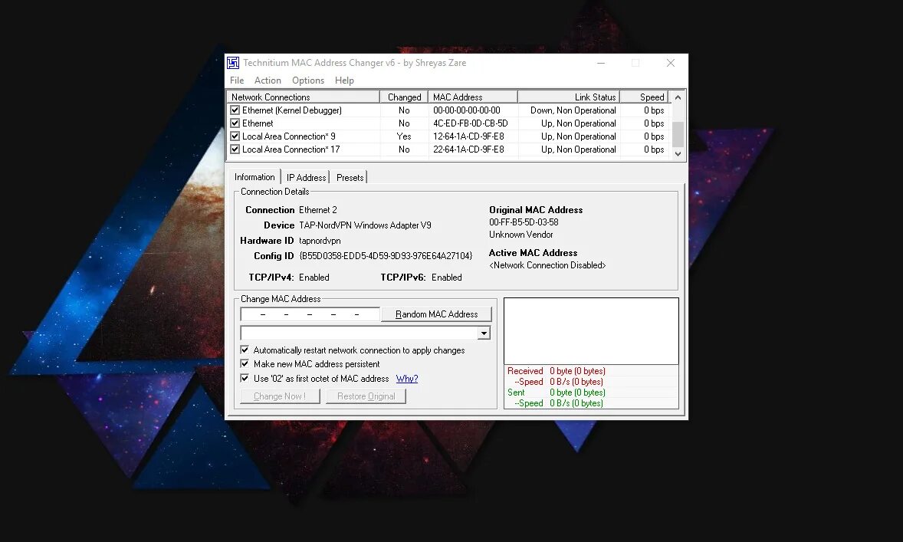Select the Ethernet (Kernel Debugger) row name
The width and height of the screenshot is (903, 542).
(292, 110)
